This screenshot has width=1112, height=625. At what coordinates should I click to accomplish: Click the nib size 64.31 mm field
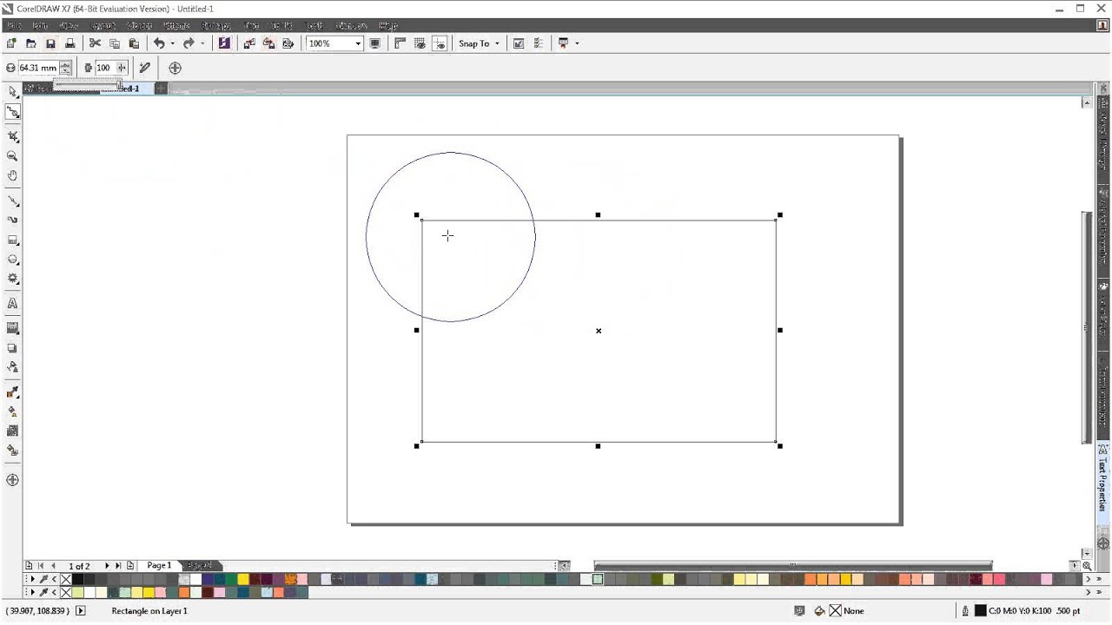(x=38, y=68)
